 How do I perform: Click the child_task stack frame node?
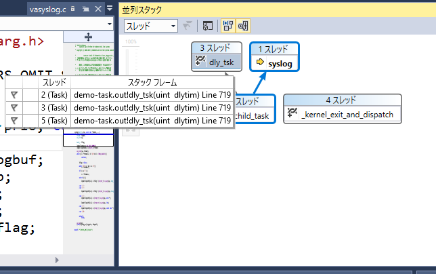(255, 115)
